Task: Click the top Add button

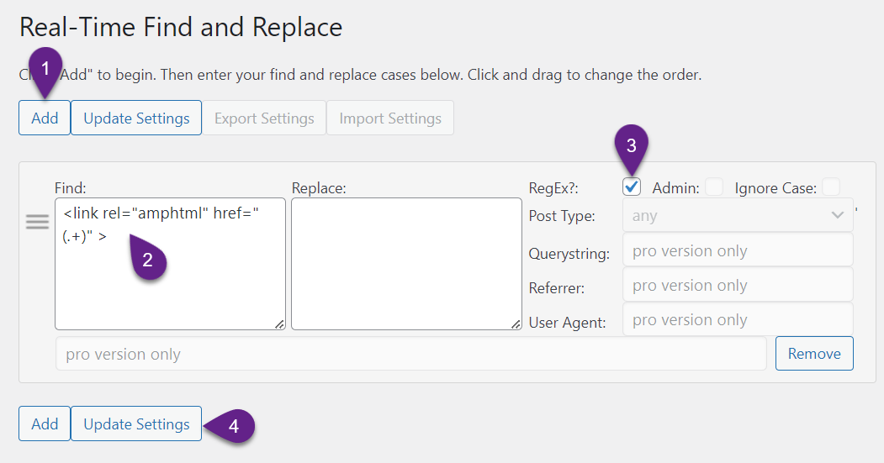Action: (45, 118)
